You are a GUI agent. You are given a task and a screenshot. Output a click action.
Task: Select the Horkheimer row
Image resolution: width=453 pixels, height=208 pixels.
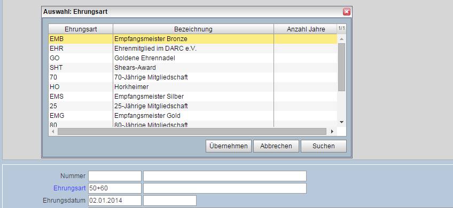(x=193, y=87)
